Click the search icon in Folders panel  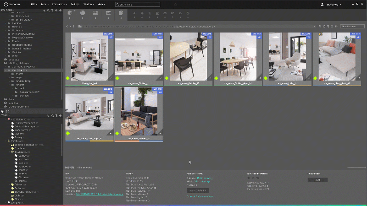49,10
